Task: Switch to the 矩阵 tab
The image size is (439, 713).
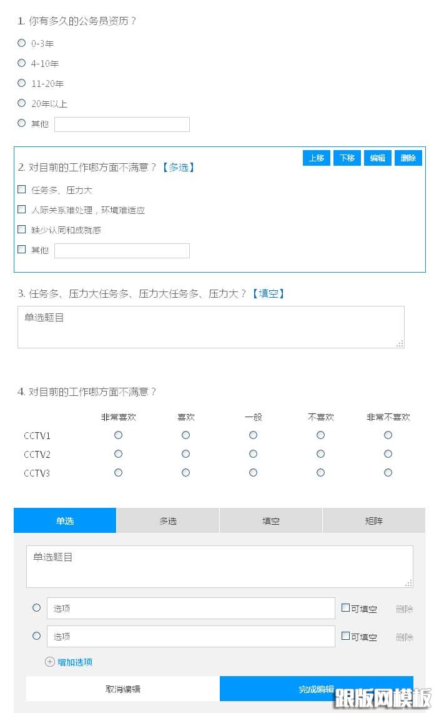Action: [373, 520]
